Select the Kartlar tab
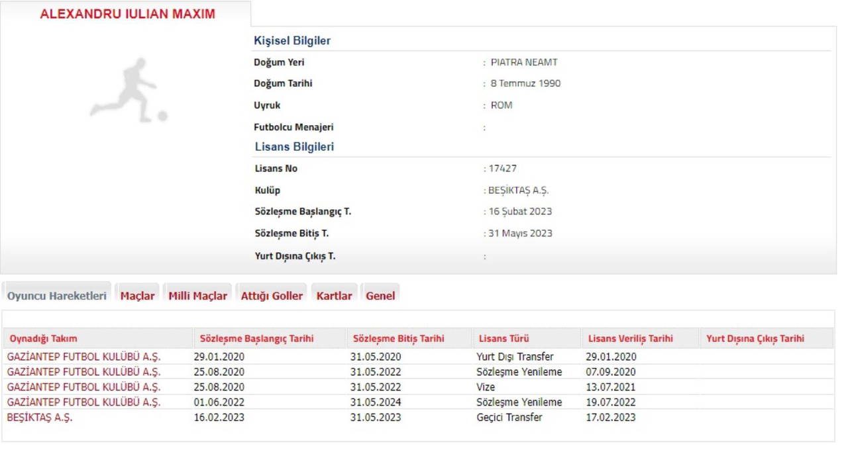Screen dimensions: 848x454 tap(334, 296)
